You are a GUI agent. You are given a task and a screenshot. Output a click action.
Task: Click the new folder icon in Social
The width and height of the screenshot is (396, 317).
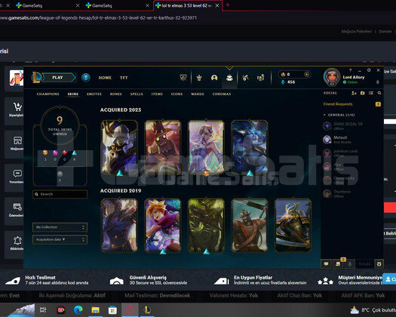(x=362, y=93)
